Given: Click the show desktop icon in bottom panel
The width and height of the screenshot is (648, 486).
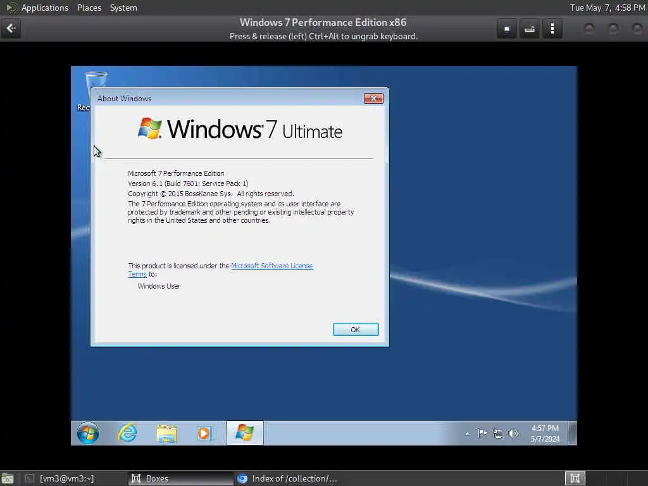Looking at the screenshot, I should coord(8,478).
